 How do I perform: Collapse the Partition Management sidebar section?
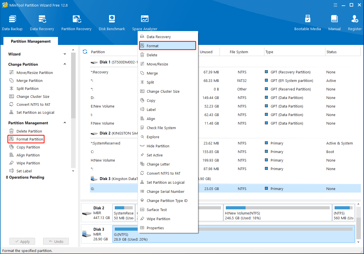pos(65,123)
